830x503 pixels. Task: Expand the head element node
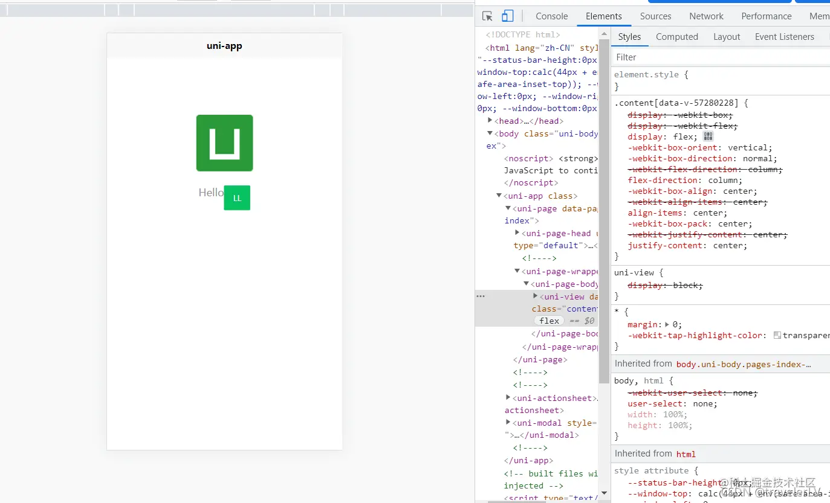(490, 121)
